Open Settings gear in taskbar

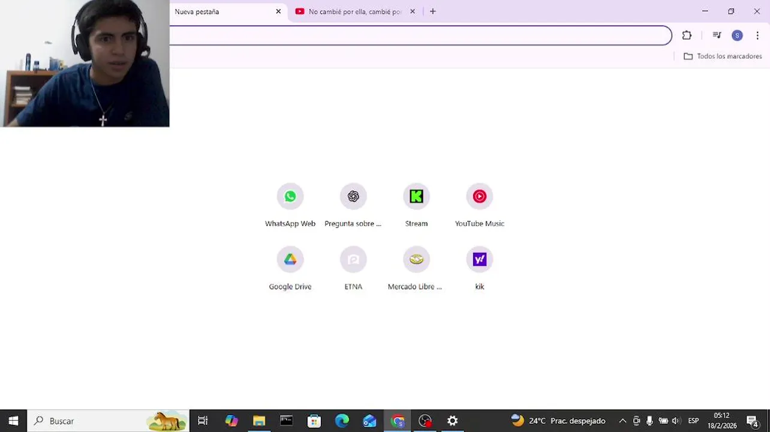click(453, 421)
